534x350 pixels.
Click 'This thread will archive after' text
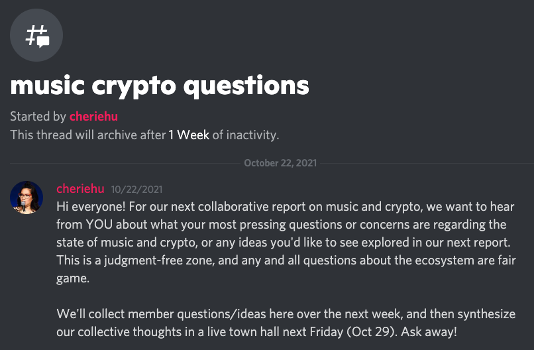point(87,135)
